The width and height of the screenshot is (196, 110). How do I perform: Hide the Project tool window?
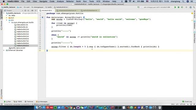tap(36, 11)
